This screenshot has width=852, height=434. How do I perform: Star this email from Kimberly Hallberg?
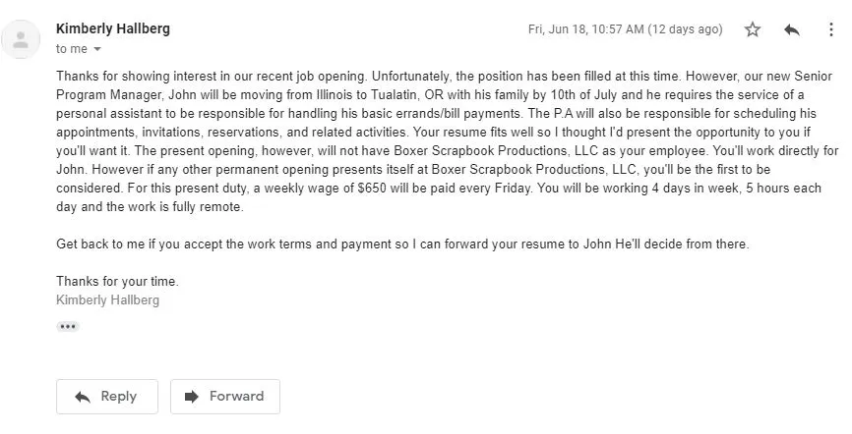[753, 29]
